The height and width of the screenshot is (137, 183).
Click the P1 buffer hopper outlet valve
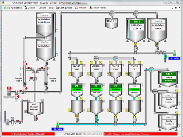click(x=77, y=116)
